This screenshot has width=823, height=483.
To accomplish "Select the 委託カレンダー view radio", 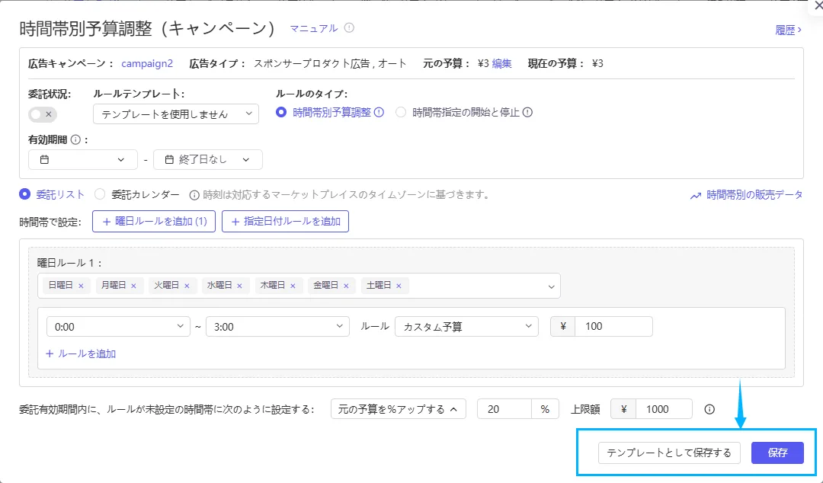I will click(100, 194).
